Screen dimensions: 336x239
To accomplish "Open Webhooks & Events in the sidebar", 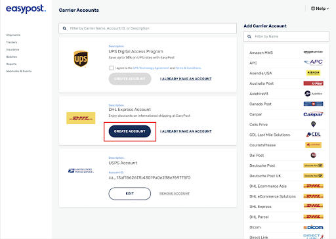I will (19, 71).
